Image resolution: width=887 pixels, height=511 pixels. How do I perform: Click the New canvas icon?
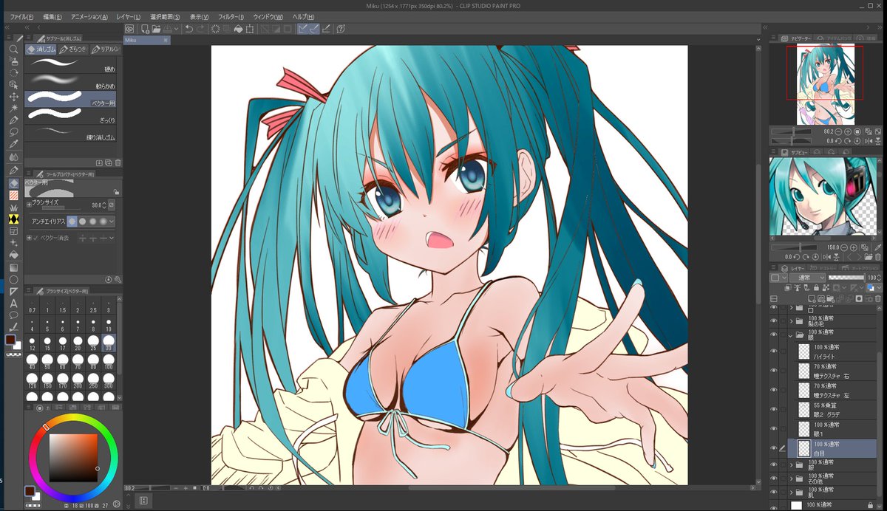point(146,29)
